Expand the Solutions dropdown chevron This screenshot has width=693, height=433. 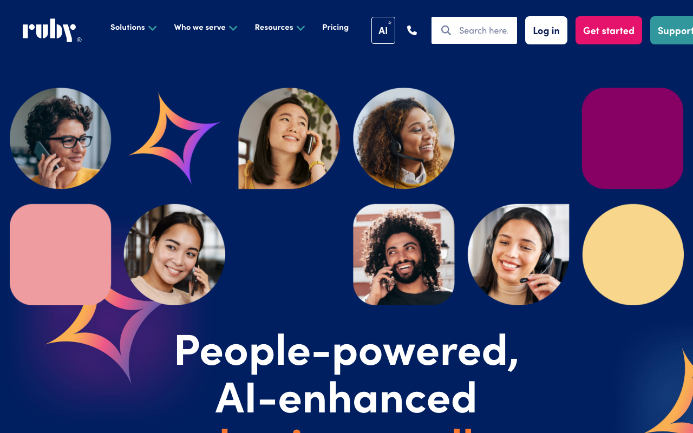(x=153, y=28)
